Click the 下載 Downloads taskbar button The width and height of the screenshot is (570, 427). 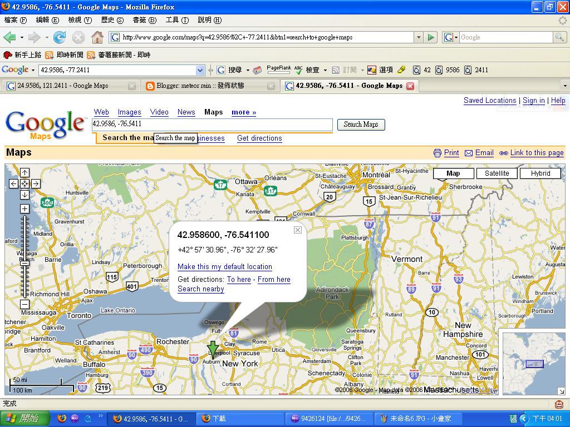tap(241, 419)
